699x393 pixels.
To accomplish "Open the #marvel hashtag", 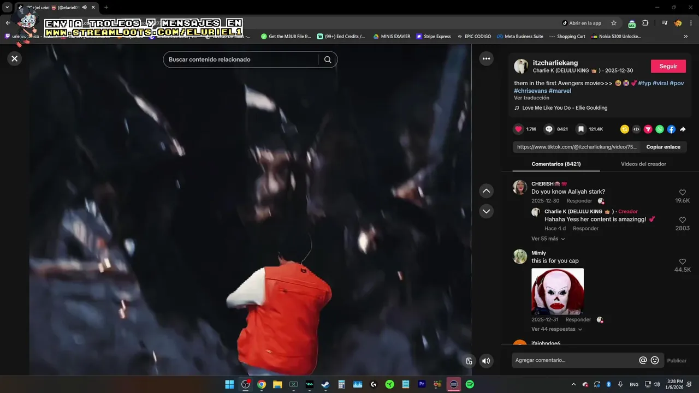I will tap(560, 91).
